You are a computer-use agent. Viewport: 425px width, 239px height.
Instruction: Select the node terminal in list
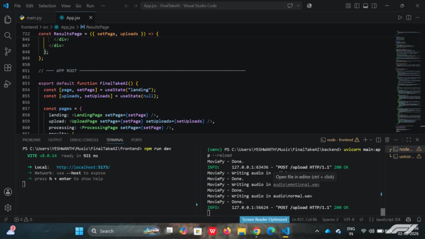406,149
